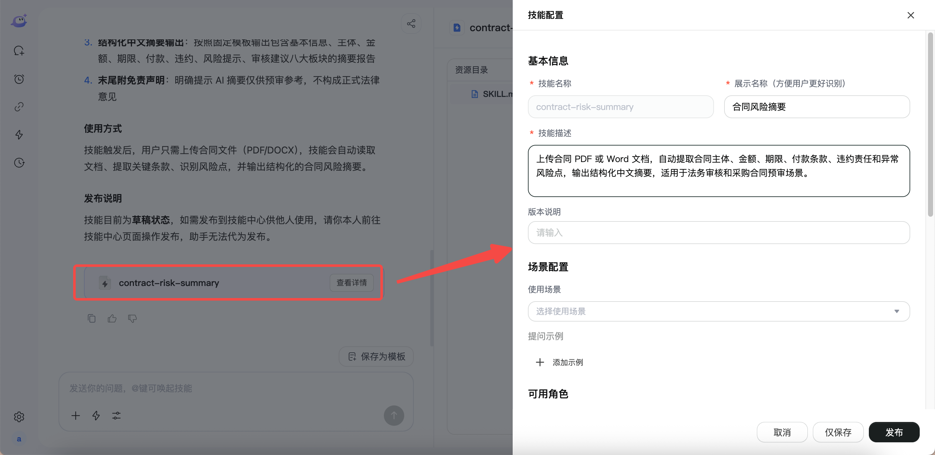Open the alarm clock scheduled tasks icon
935x455 pixels.
[19, 79]
